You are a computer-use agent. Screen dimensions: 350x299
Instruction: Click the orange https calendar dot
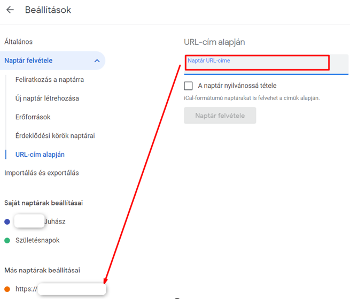click(x=7, y=289)
